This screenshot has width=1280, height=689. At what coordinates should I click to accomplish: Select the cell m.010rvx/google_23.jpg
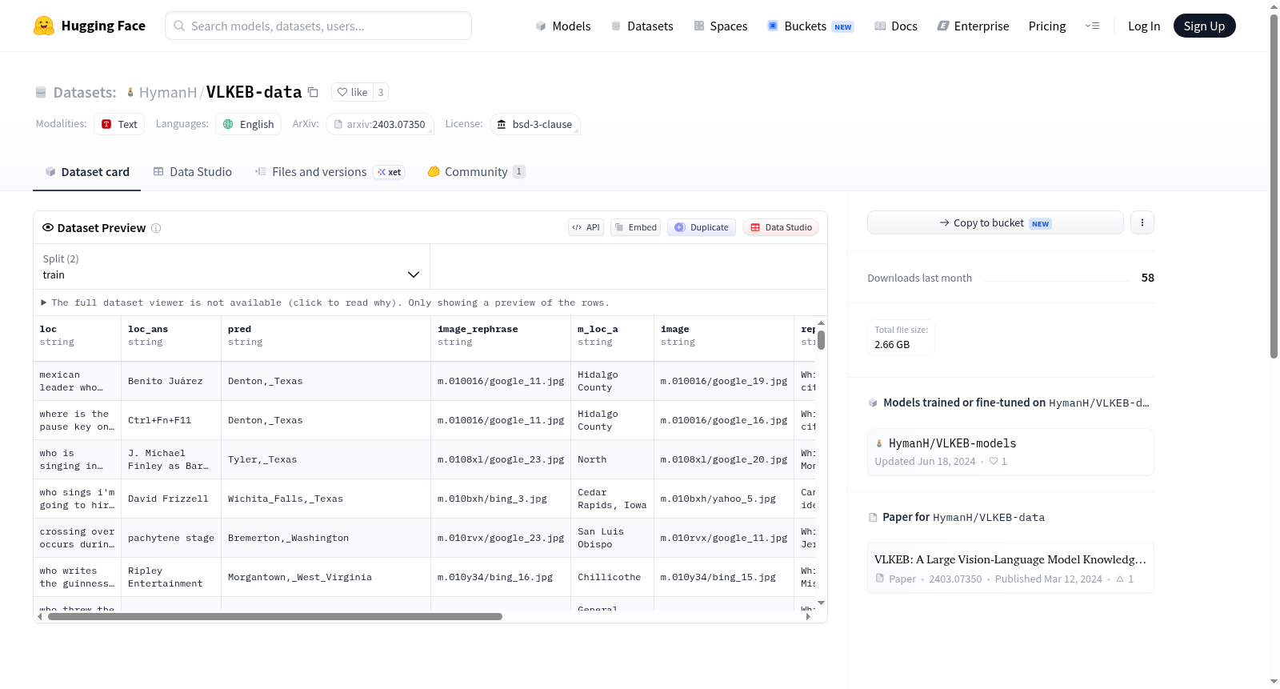point(501,538)
